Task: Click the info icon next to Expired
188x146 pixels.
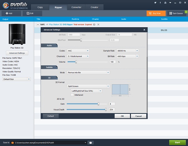Action: [x=94, y=24]
